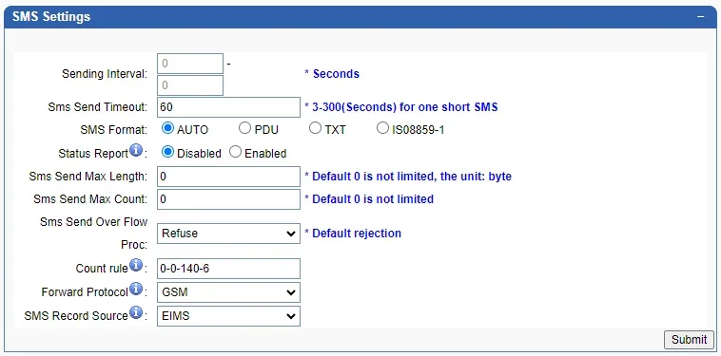Select the IS08859-1 SMS format option
The width and height of the screenshot is (721, 356).
coord(382,128)
